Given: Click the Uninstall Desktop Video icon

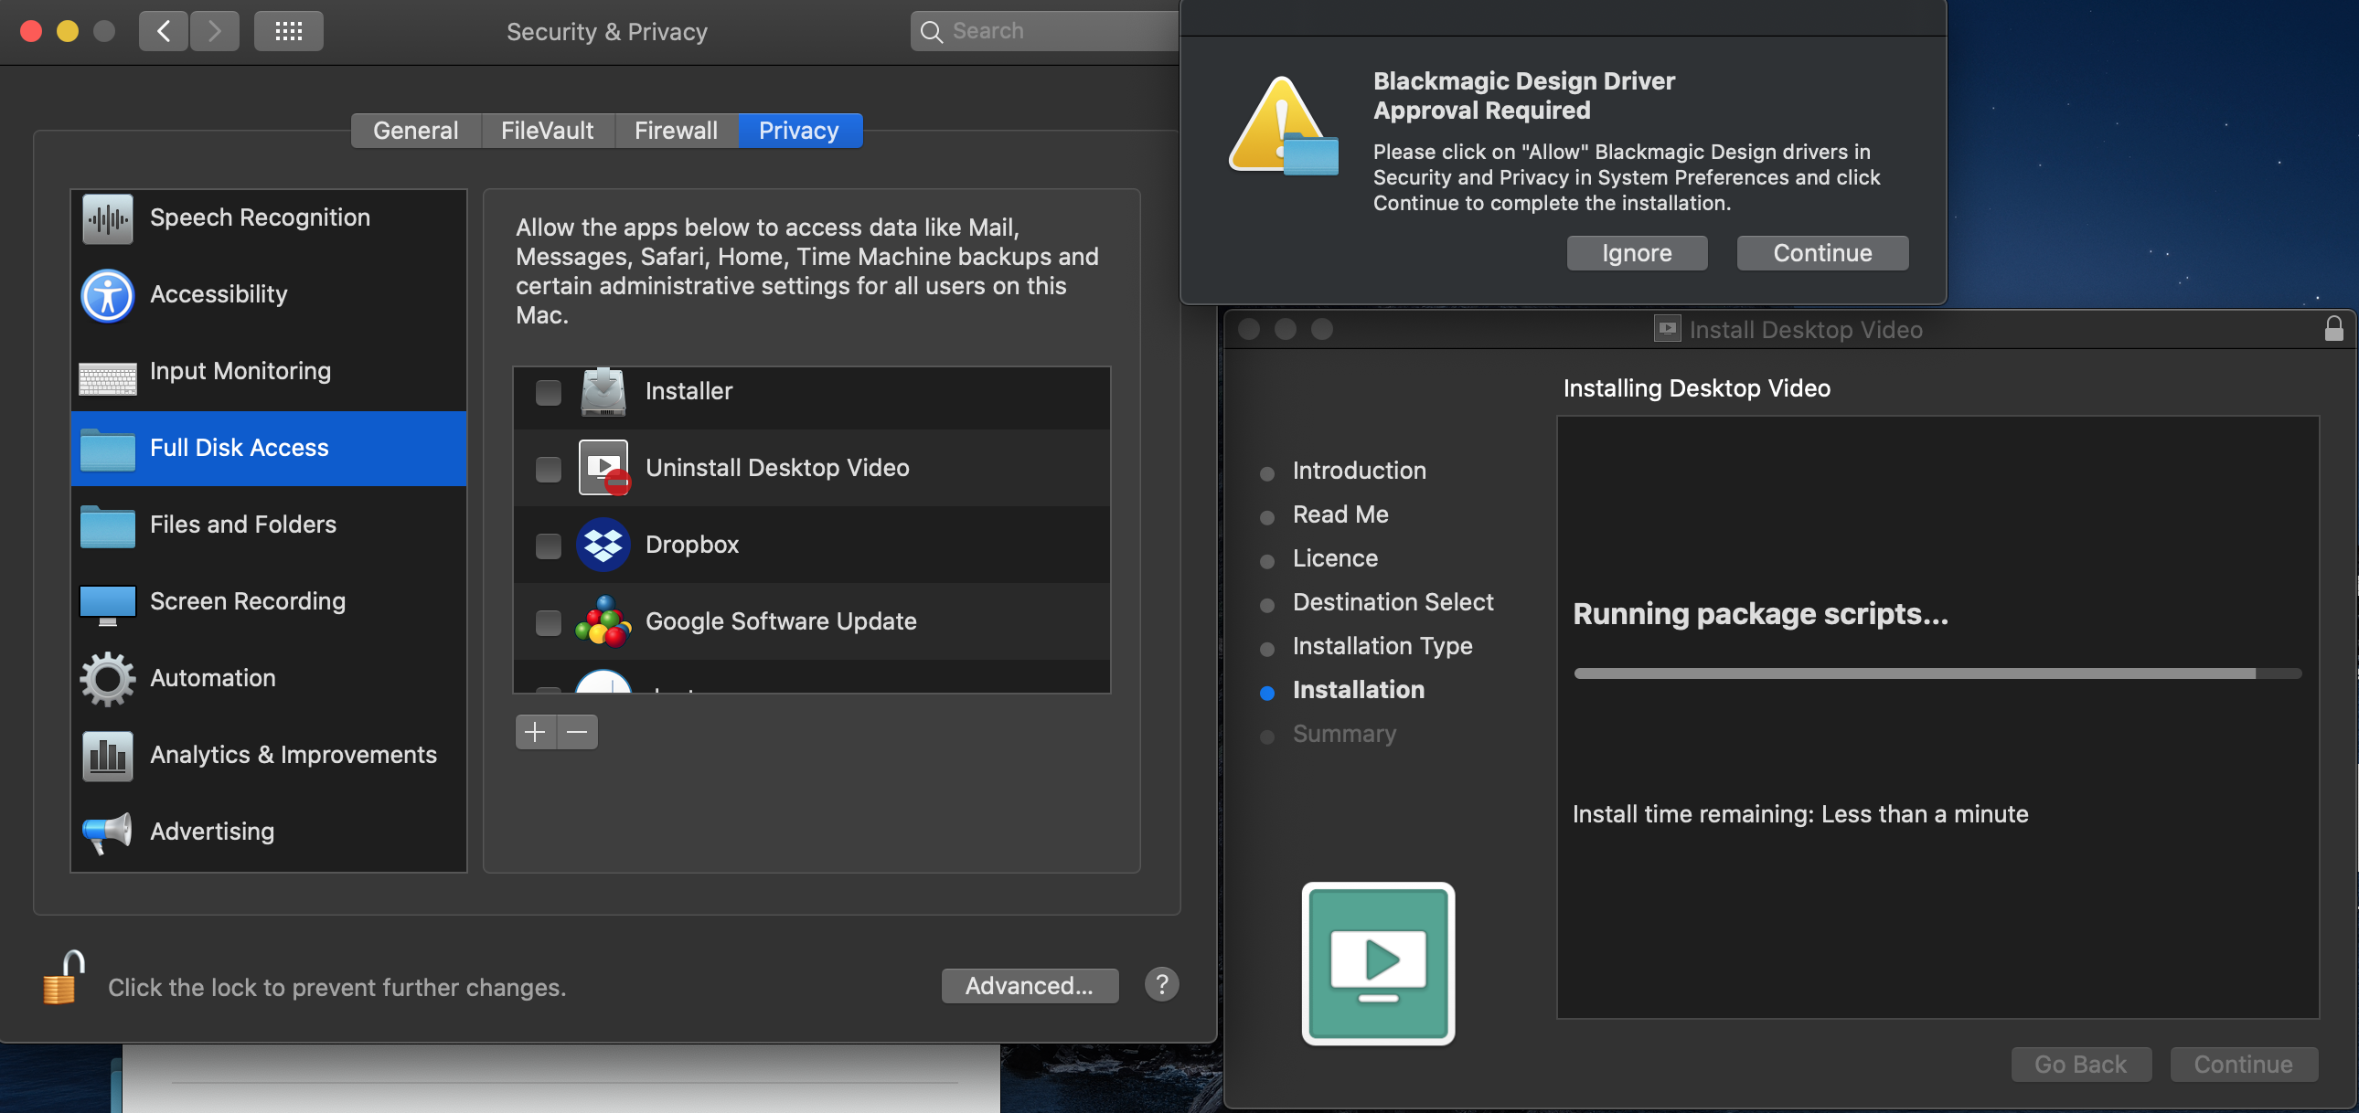Looking at the screenshot, I should (x=603, y=468).
